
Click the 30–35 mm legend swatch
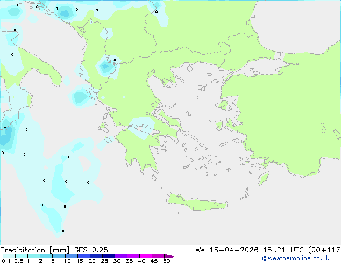[121, 256]
